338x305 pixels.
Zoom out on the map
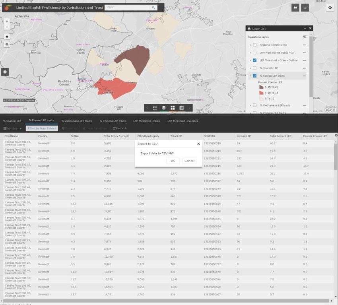click(7, 27)
